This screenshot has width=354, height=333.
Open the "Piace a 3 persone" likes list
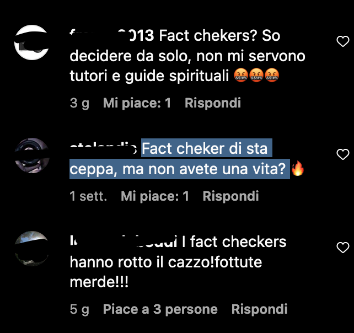160,309
